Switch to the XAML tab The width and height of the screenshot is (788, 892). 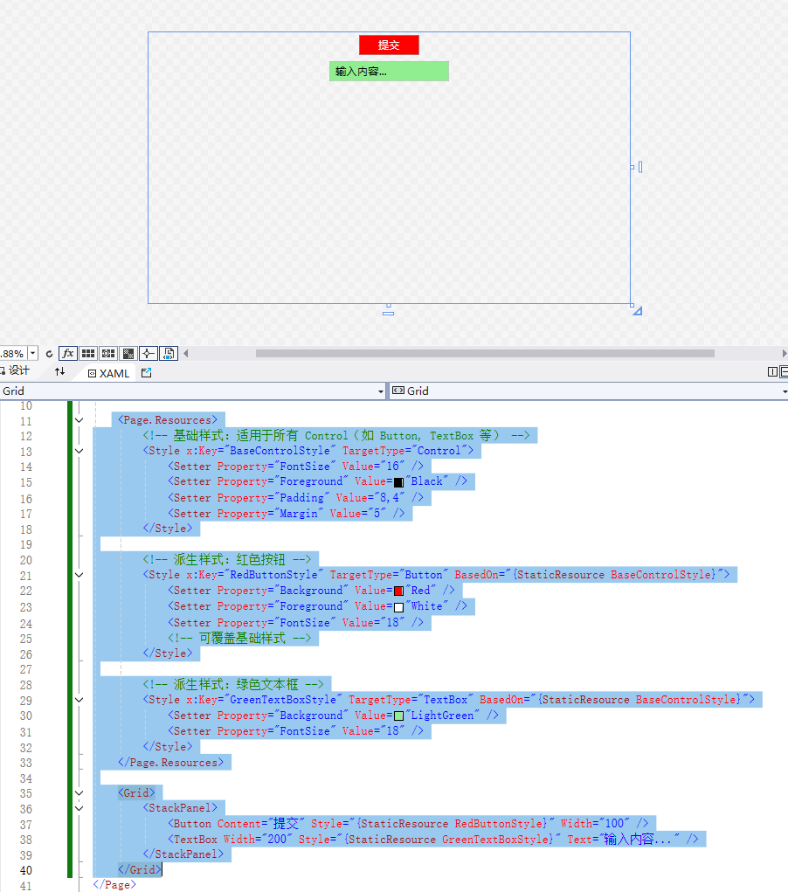108,373
